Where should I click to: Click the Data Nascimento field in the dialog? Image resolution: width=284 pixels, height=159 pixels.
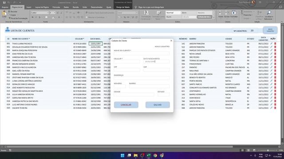click(157, 62)
